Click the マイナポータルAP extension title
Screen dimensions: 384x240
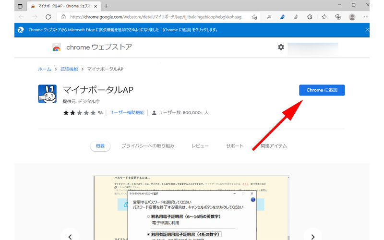[98, 90]
